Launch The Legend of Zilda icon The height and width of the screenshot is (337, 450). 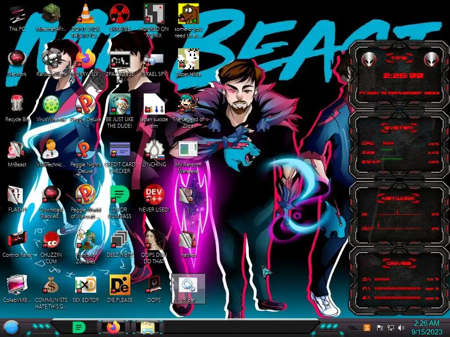pyautogui.click(x=188, y=111)
